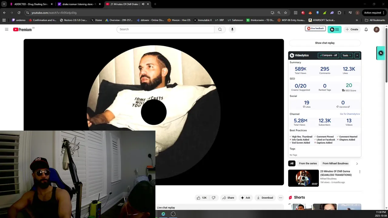Click the browser address bar URL
Image resolution: width=388 pixels, height=218 pixels.
[54, 13]
